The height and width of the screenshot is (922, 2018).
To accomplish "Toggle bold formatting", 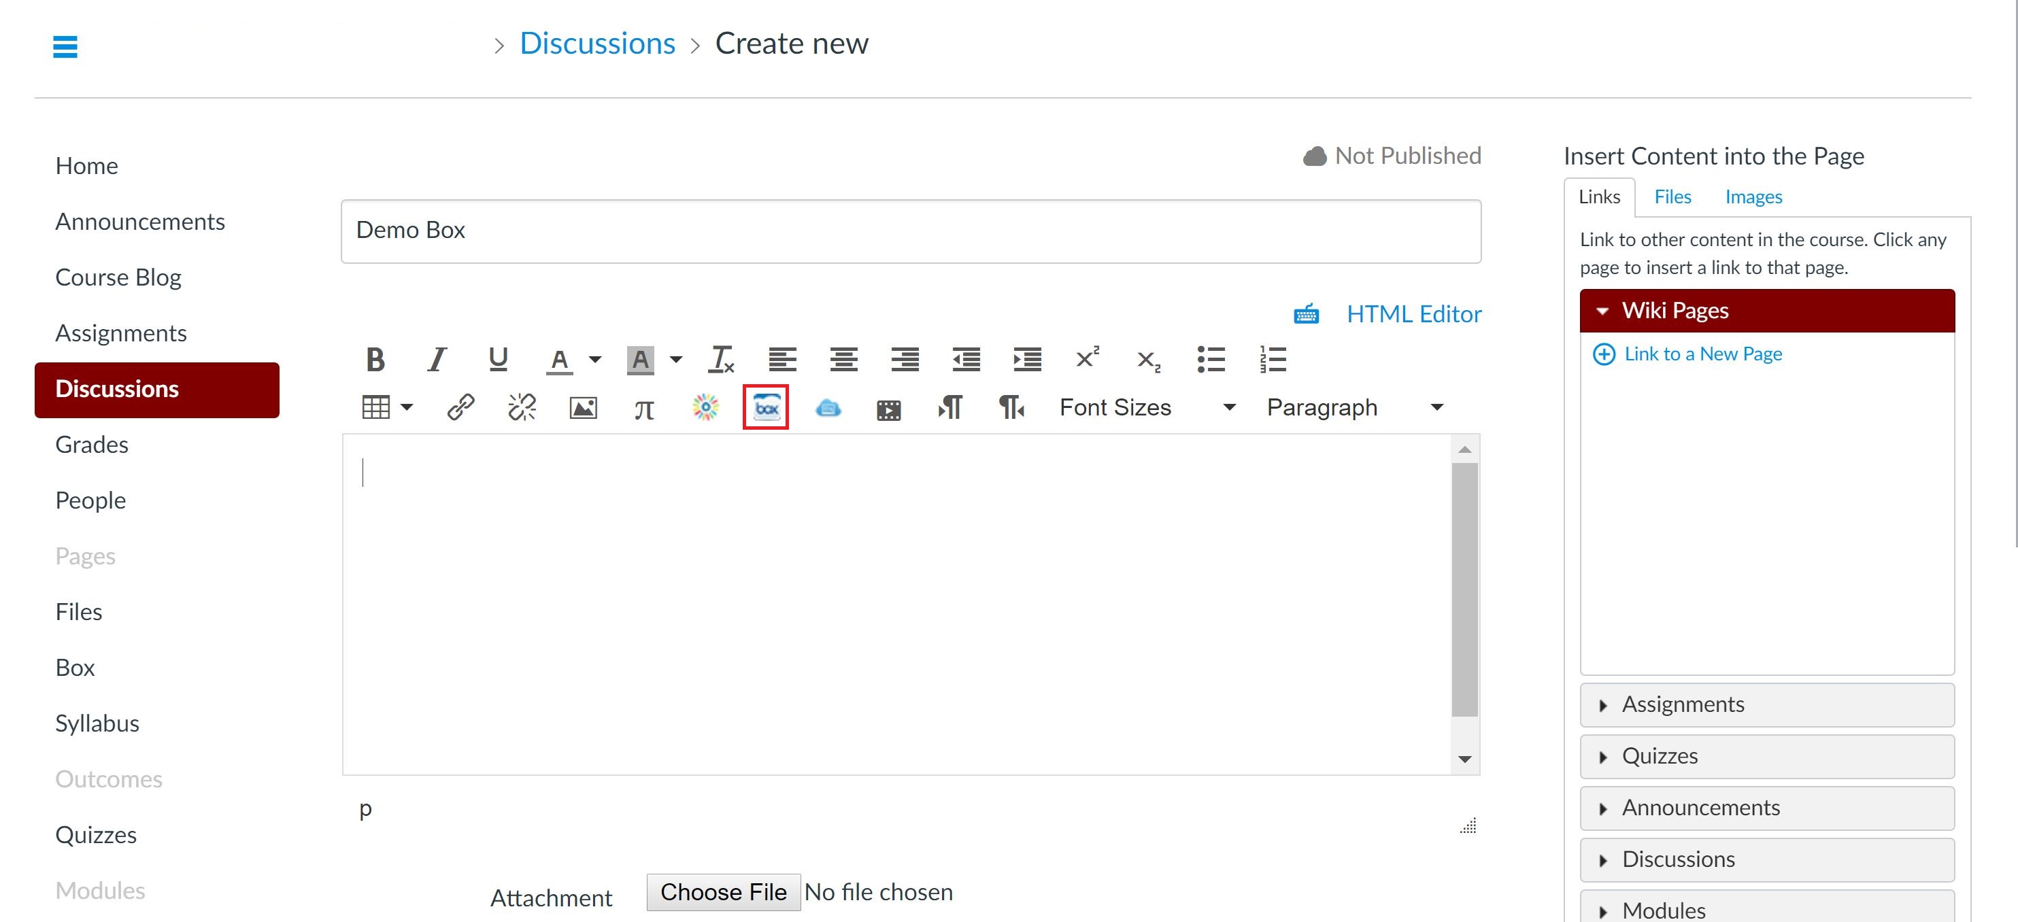I will coord(375,360).
